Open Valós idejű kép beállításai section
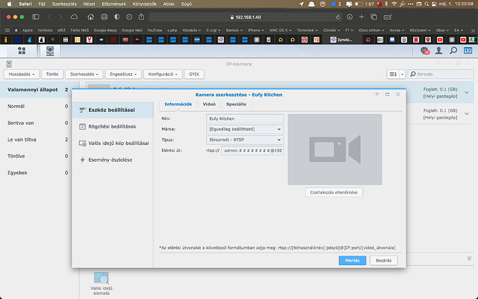The height and width of the screenshot is (299, 478). click(x=118, y=143)
